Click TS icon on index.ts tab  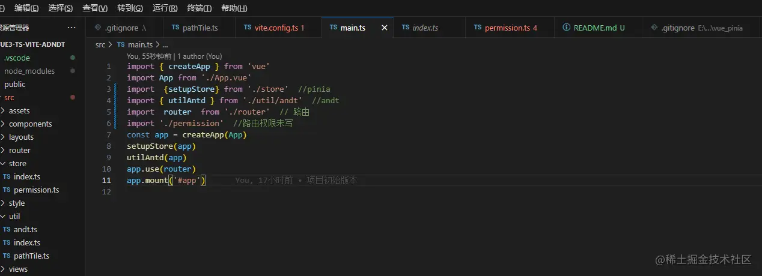pyautogui.click(x=406, y=28)
